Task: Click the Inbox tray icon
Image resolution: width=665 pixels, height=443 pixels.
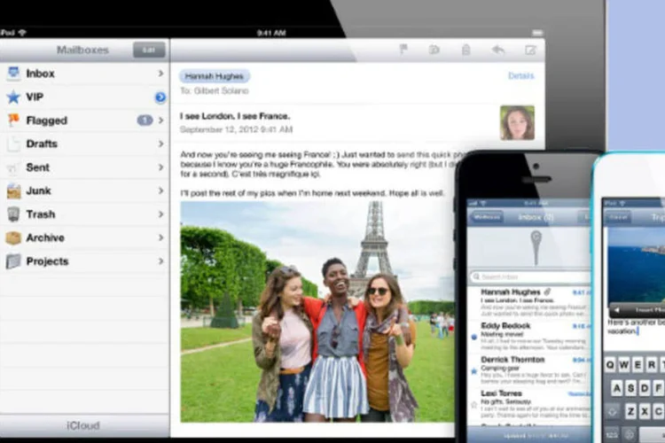Action: 13,74
